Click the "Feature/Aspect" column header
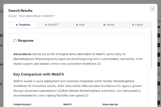 pos(22,104)
